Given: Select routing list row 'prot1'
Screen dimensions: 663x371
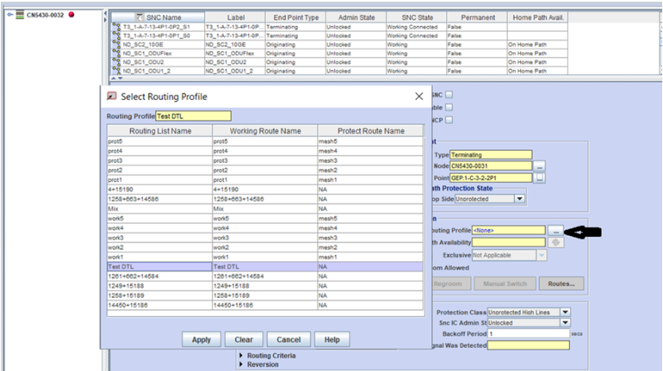Looking at the screenshot, I should [x=265, y=180].
